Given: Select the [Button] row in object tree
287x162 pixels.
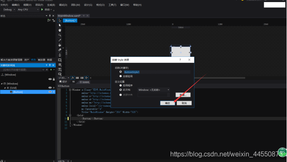Looking at the screenshot, I should point(28,92).
